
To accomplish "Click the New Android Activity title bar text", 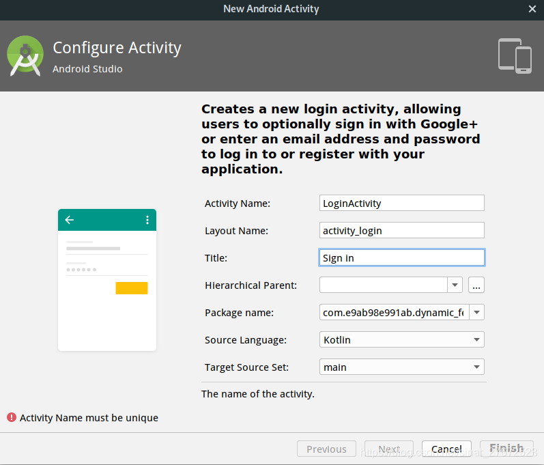I will (x=271, y=9).
